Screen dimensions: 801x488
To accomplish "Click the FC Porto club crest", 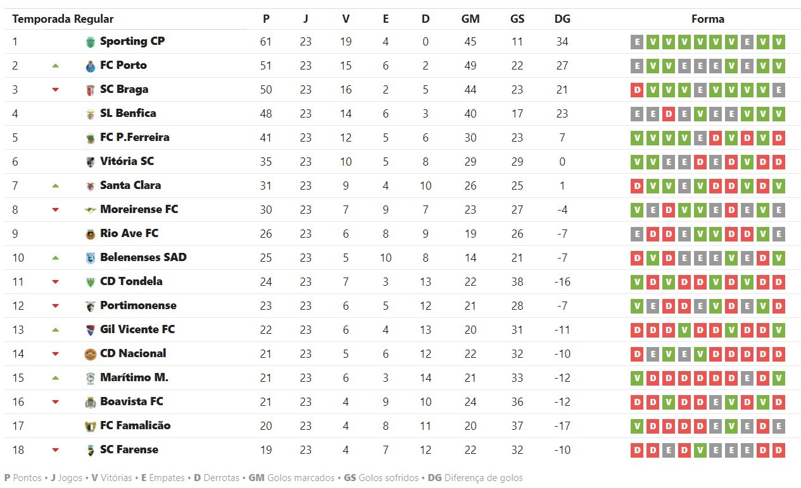I will [90, 66].
